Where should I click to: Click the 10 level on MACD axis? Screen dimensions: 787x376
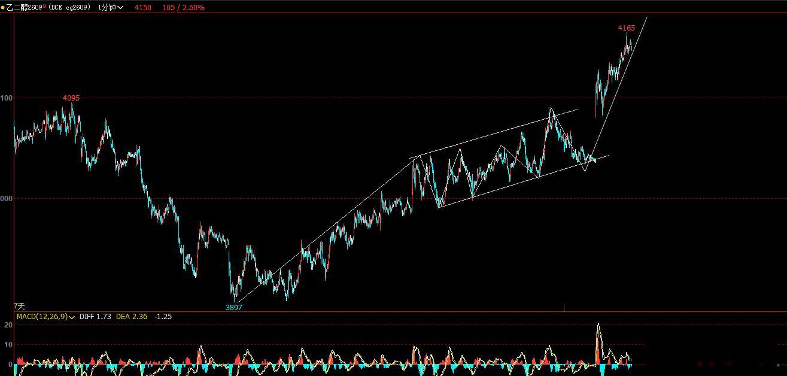8,344
